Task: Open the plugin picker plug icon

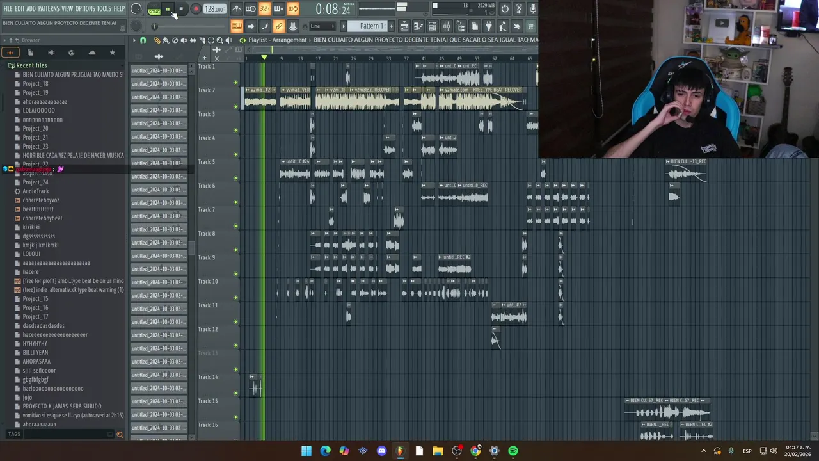Action: (488, 26)
